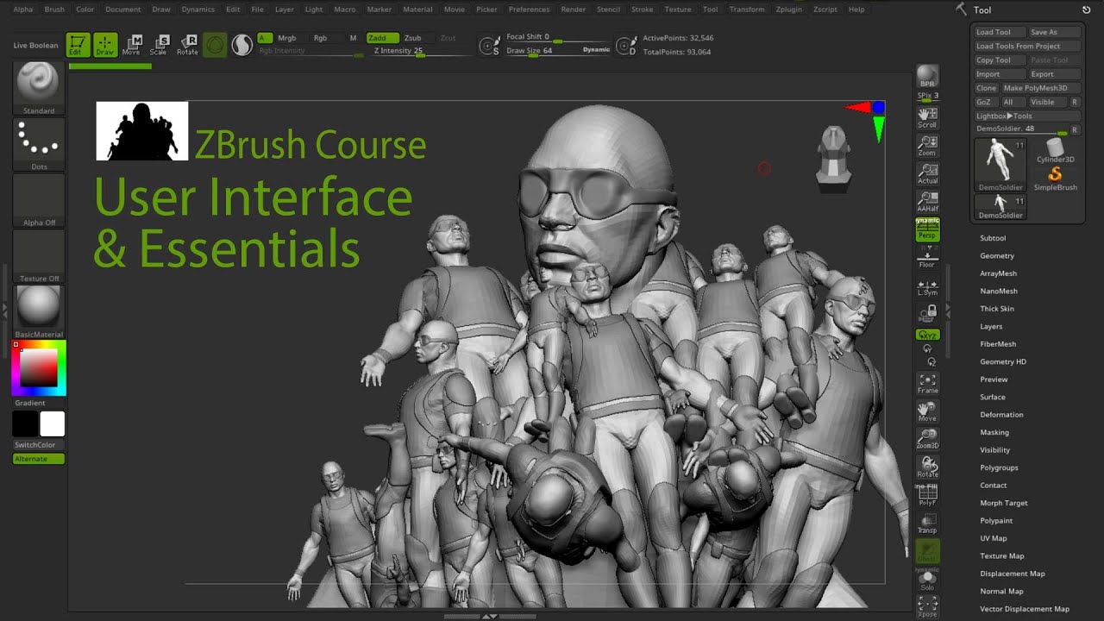Click the Load Tool button
The width and height of the screenshot is (1104, 621).
tap(999, 32)
